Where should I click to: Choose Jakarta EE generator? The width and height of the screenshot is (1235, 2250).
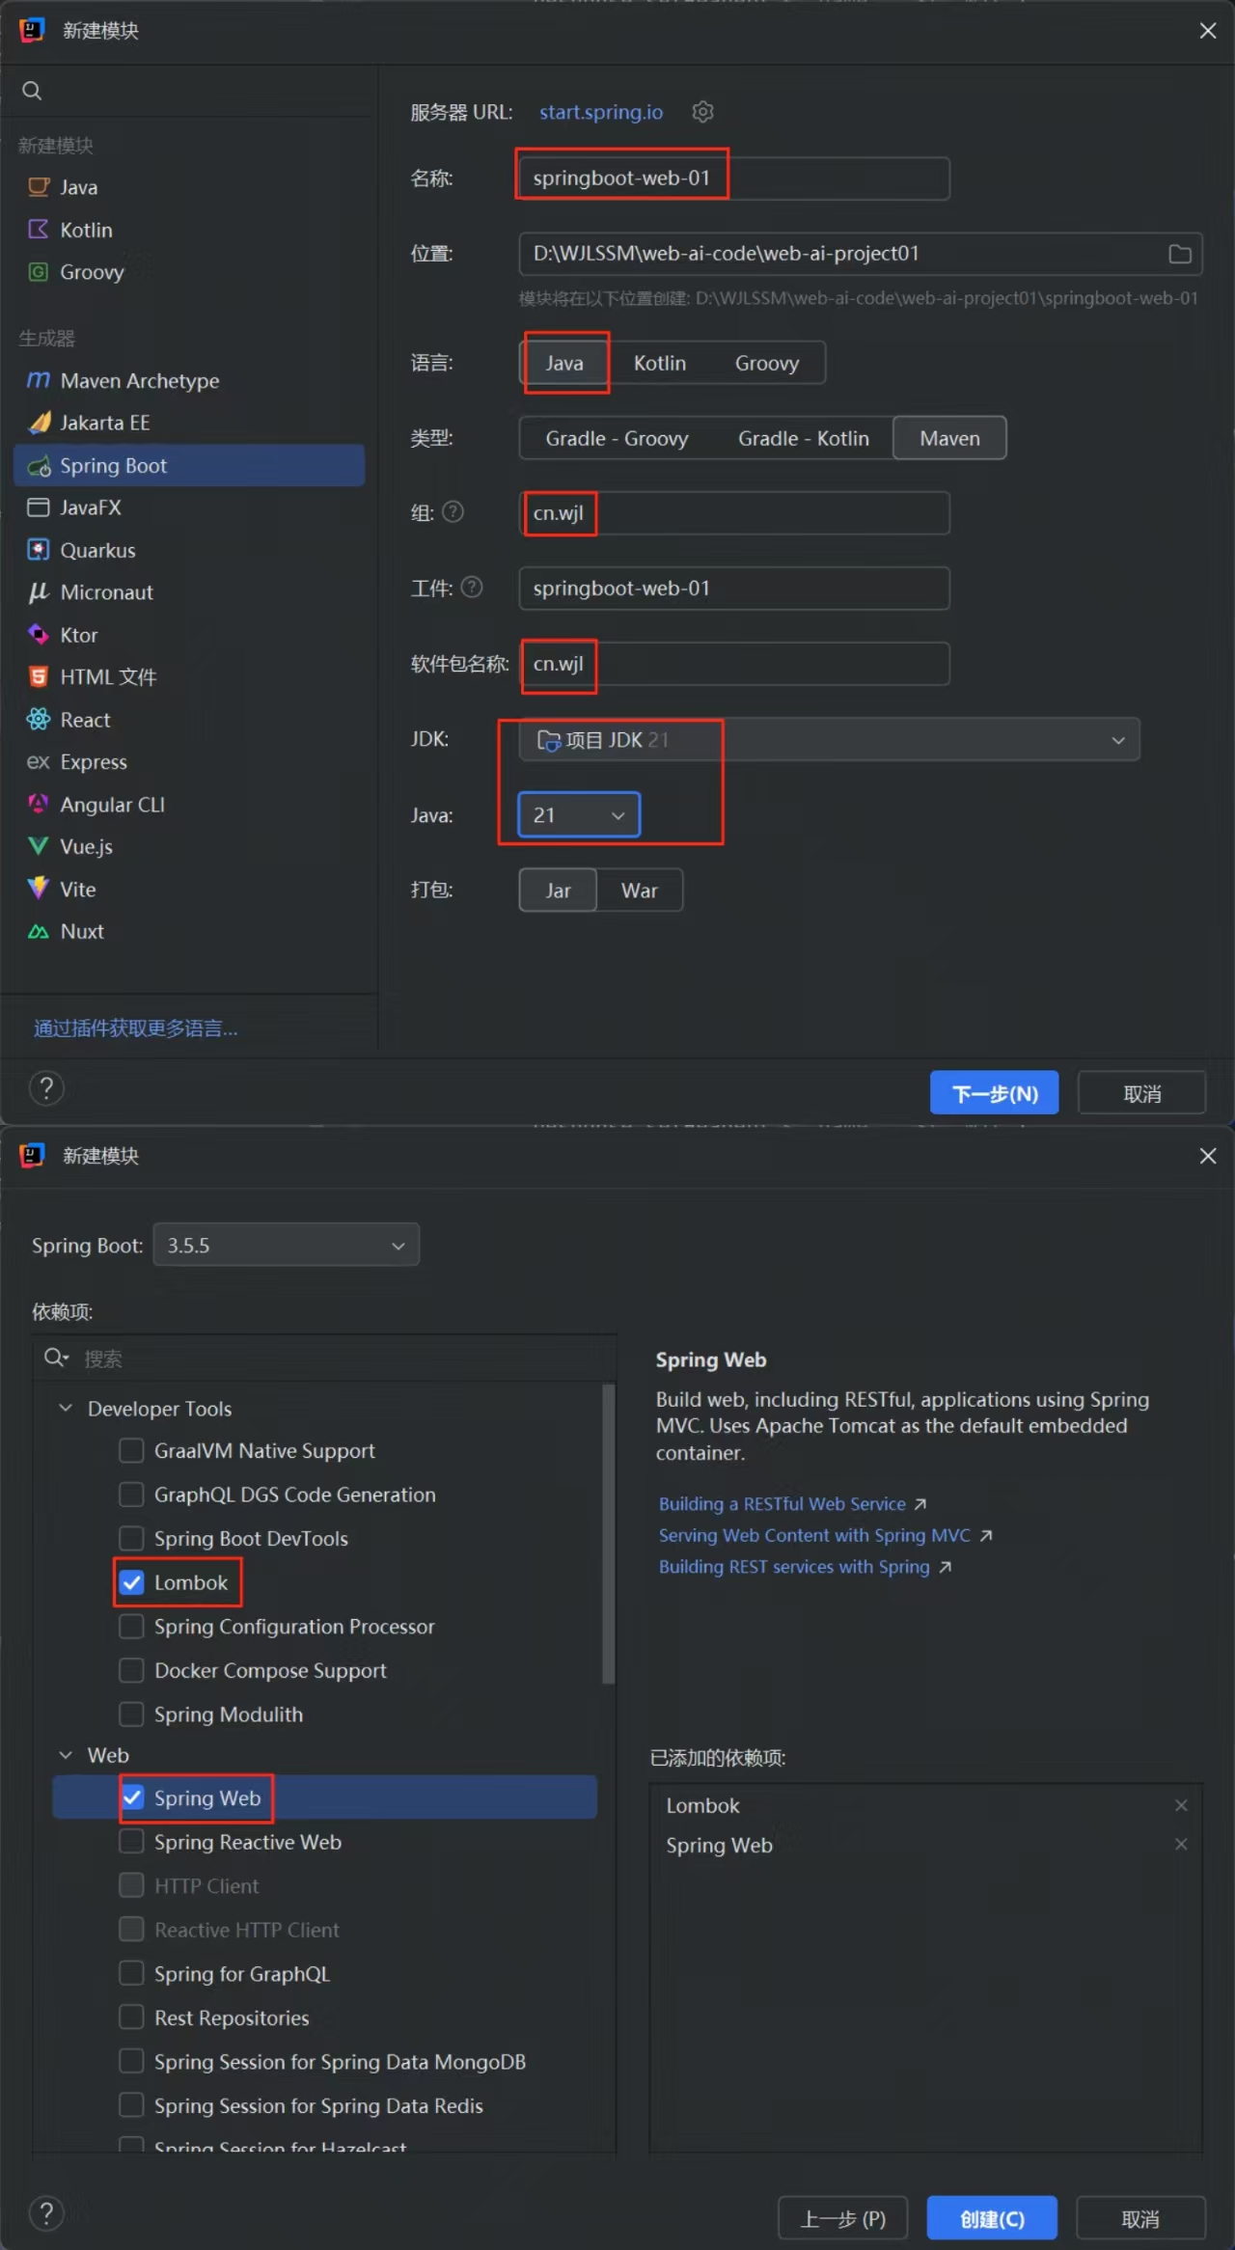click(x=191, y=423)
